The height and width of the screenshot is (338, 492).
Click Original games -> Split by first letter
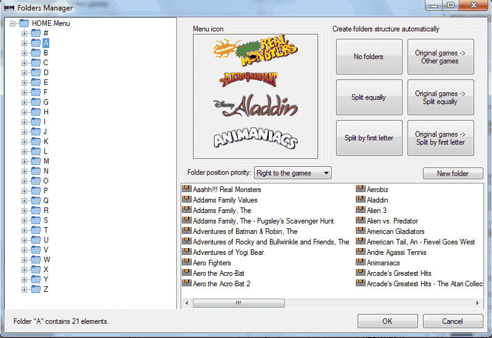[x=441, y=138]
